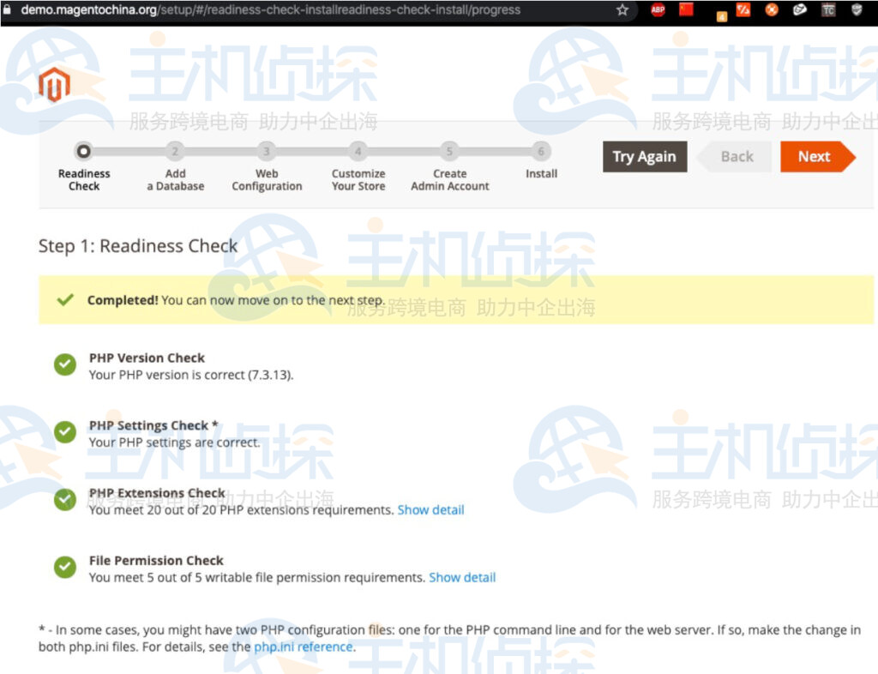
Task: Expand file permission Show detail
Action: [x=462, y=578]
